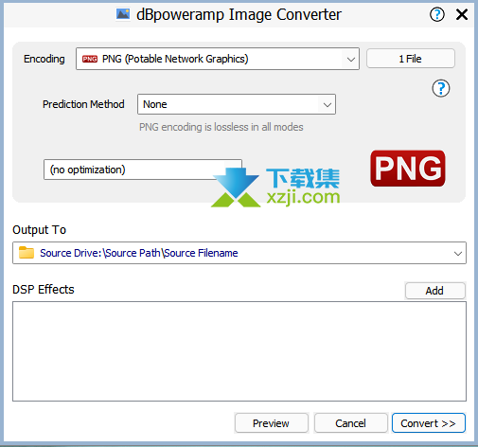
Task: Open the Prediction Method dropdown arrow
Action: click(328, 104)
